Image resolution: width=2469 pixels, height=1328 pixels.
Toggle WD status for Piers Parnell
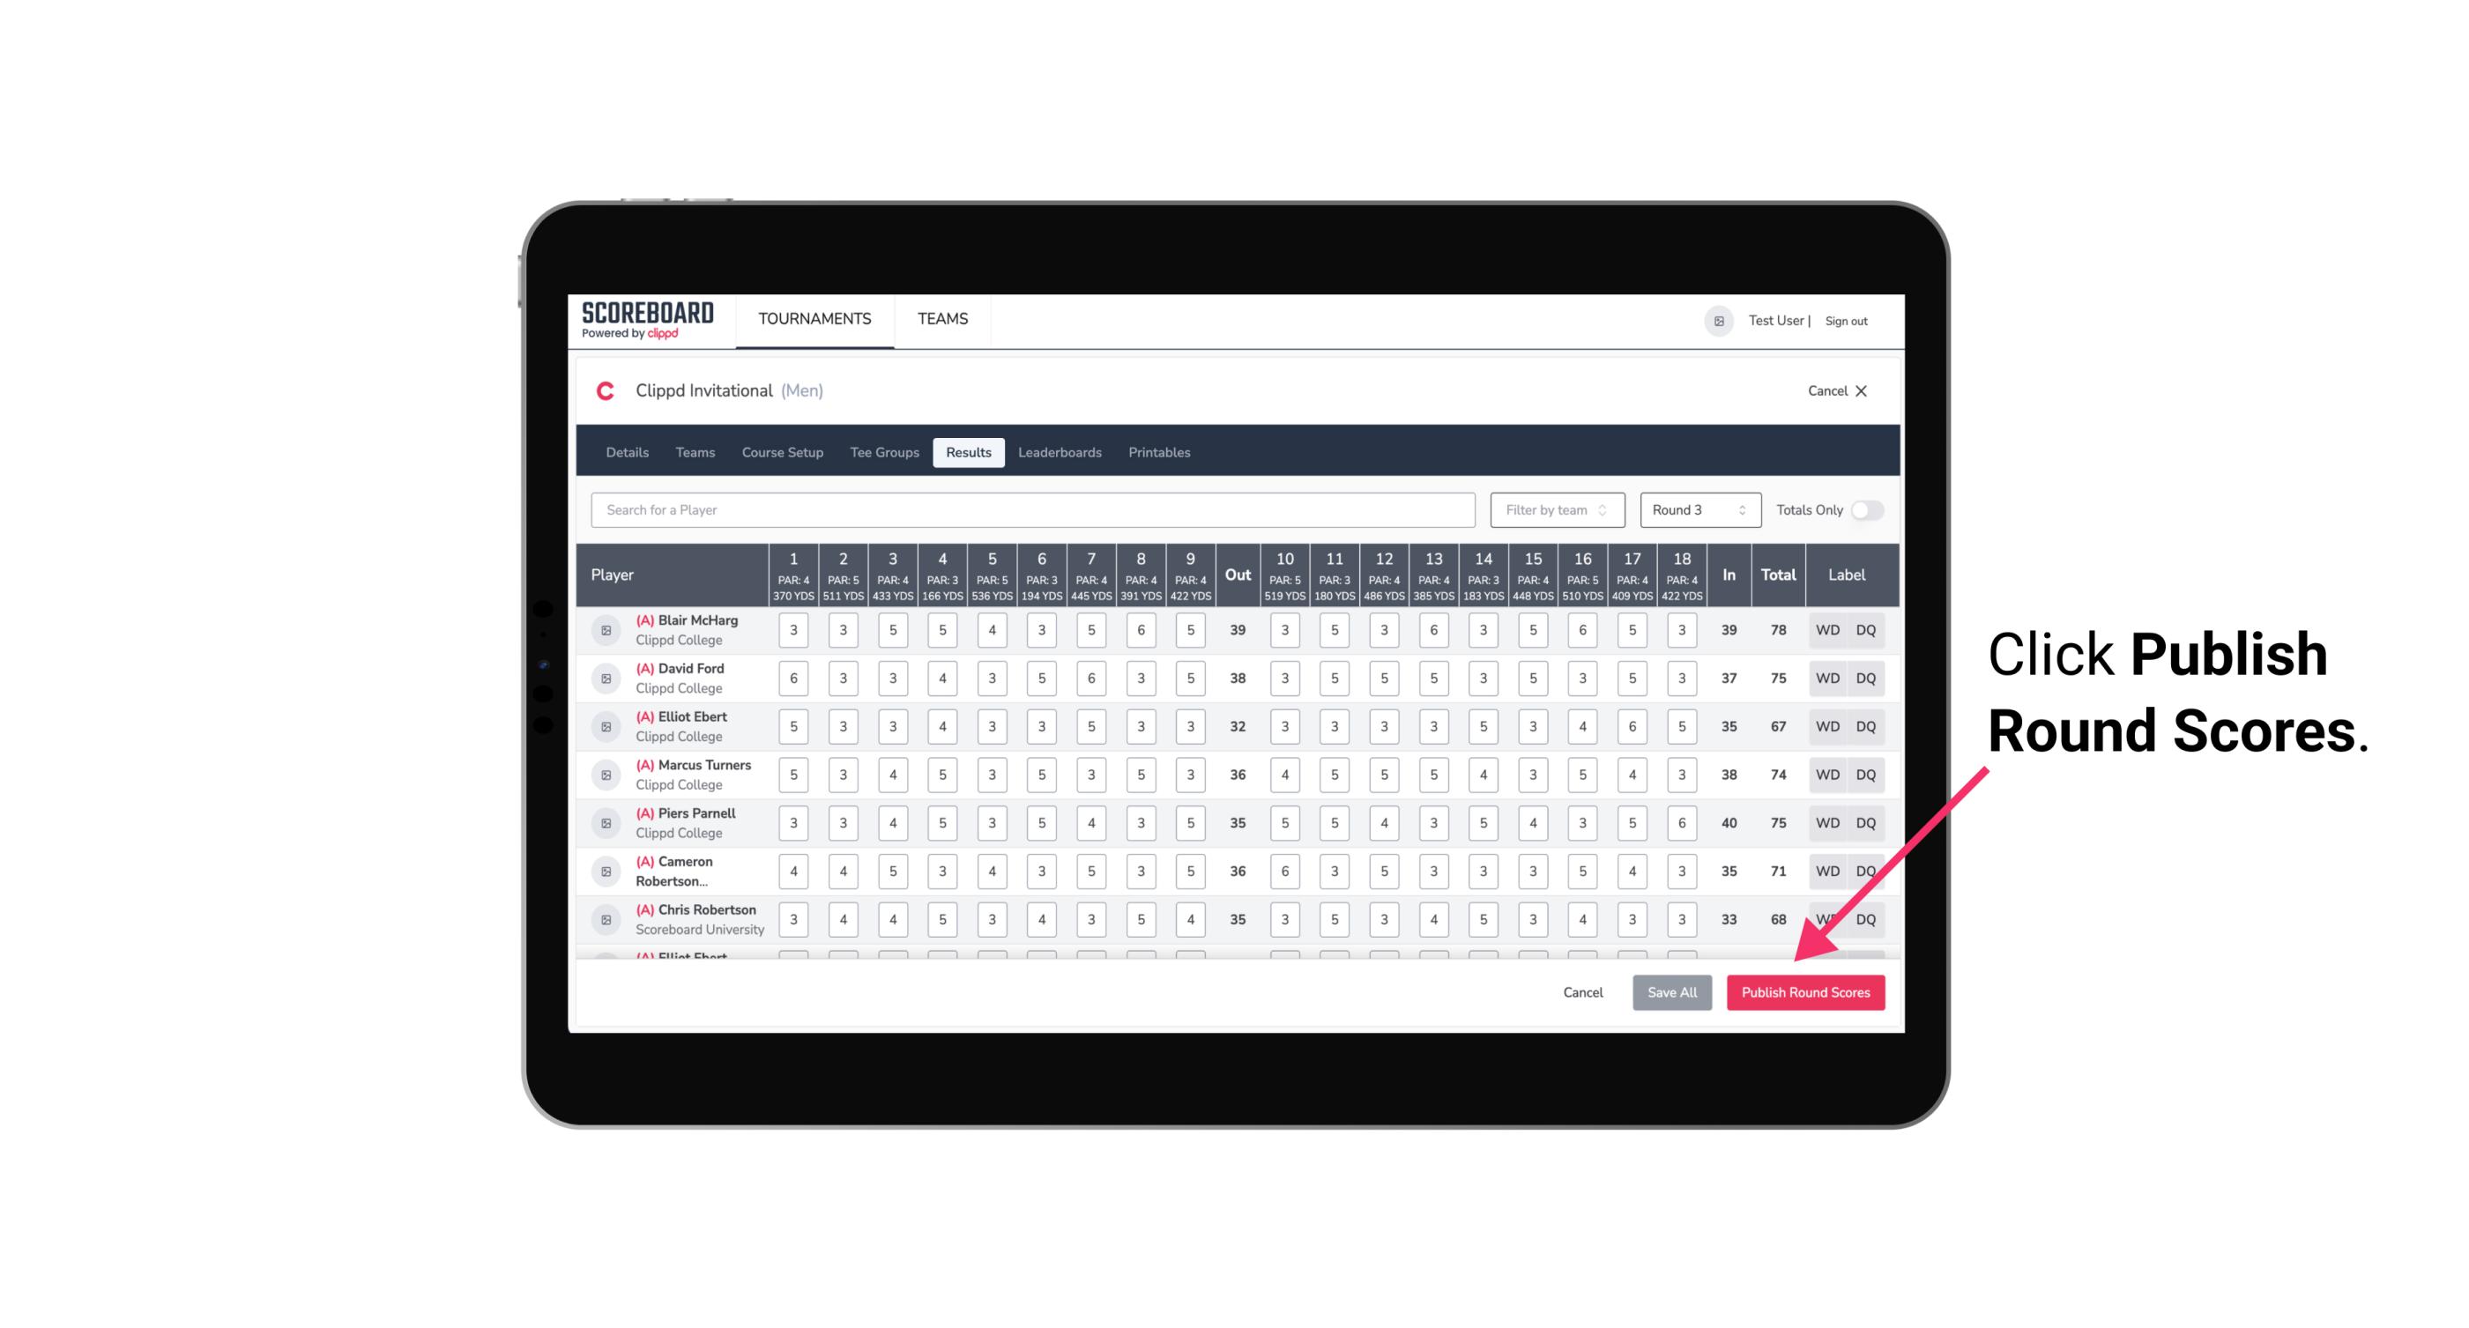[x=1828, y=823]
